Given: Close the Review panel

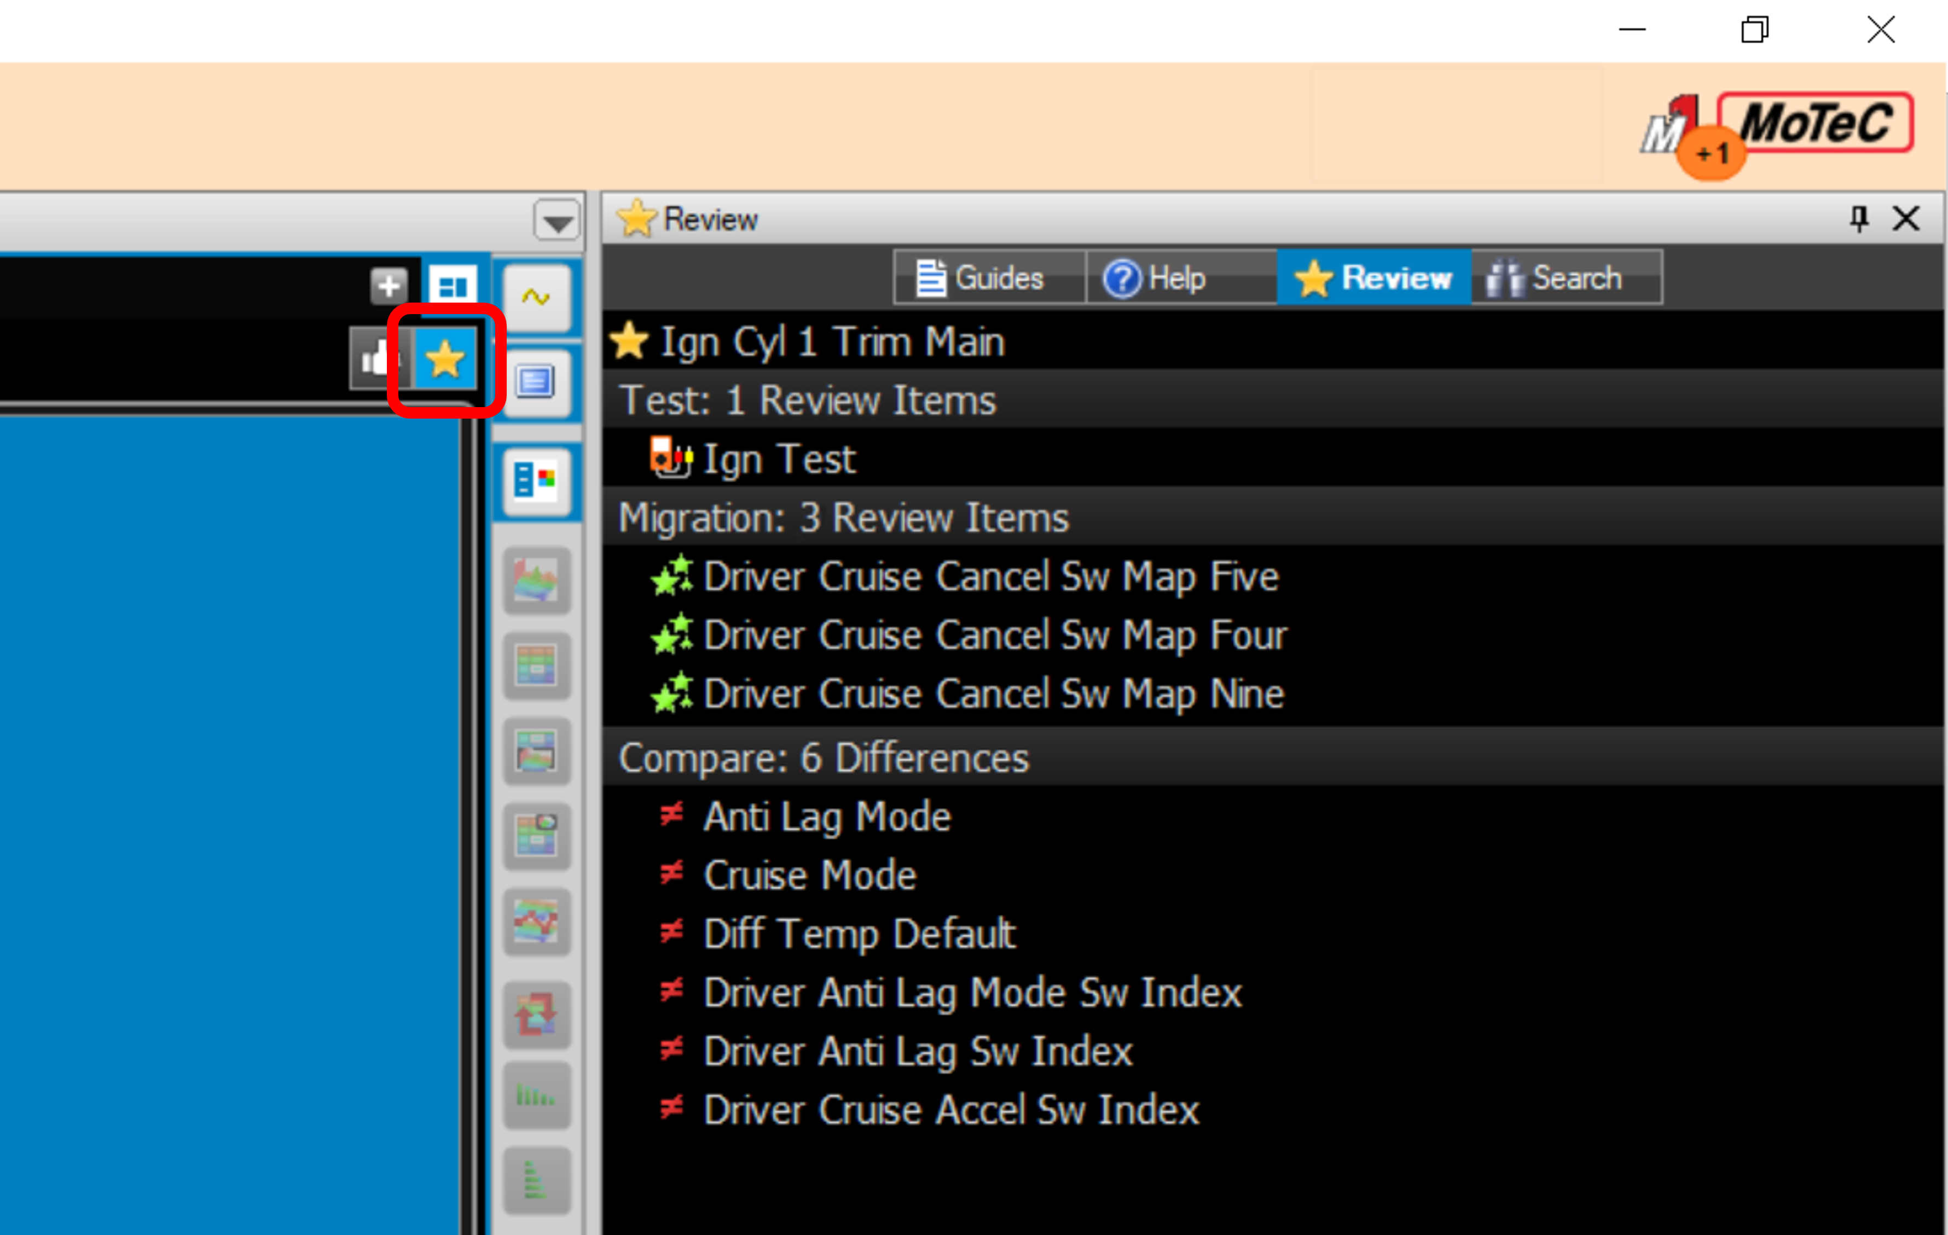Looking at the screenshot, I should (1906, 218).
